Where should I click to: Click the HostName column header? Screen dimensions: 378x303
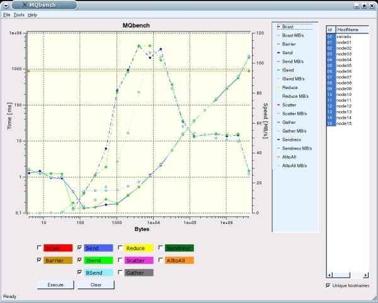coord(348,30)
